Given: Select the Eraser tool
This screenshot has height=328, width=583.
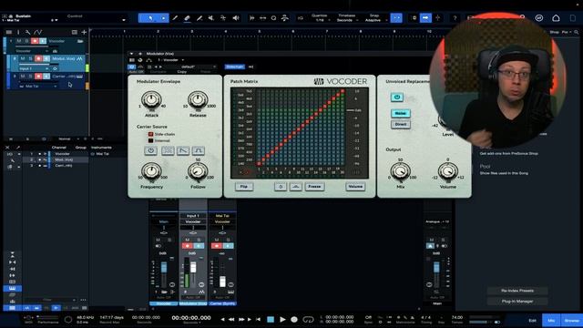Looking at the screenshot, I should click(x=187, y=18).
